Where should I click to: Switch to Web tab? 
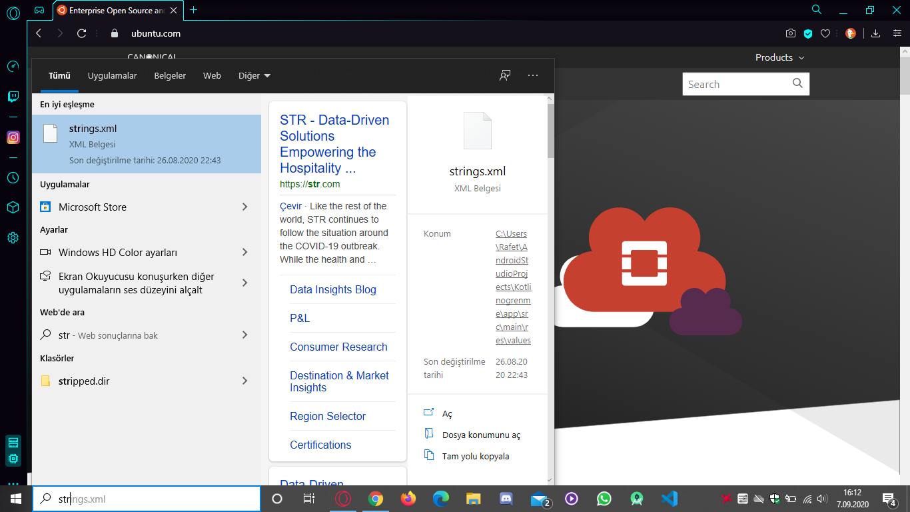coord(212,75)
